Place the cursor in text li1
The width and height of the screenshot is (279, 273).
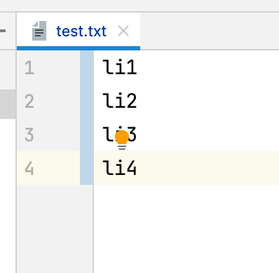point(120,67)
